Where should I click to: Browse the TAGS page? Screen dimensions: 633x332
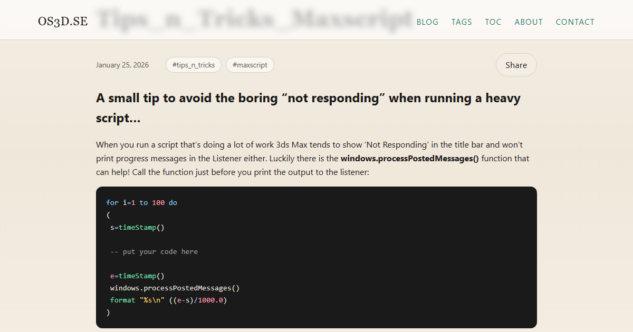[462, 22]
